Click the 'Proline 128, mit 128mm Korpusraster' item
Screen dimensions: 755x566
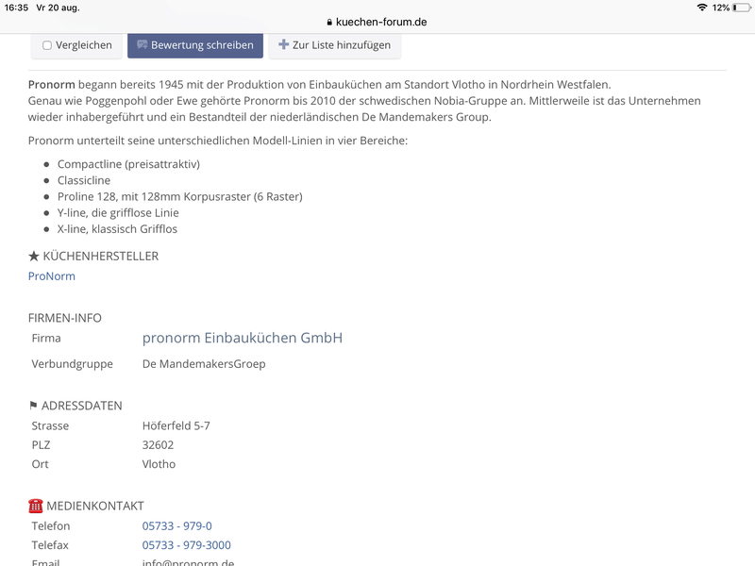tap(180, 197)
